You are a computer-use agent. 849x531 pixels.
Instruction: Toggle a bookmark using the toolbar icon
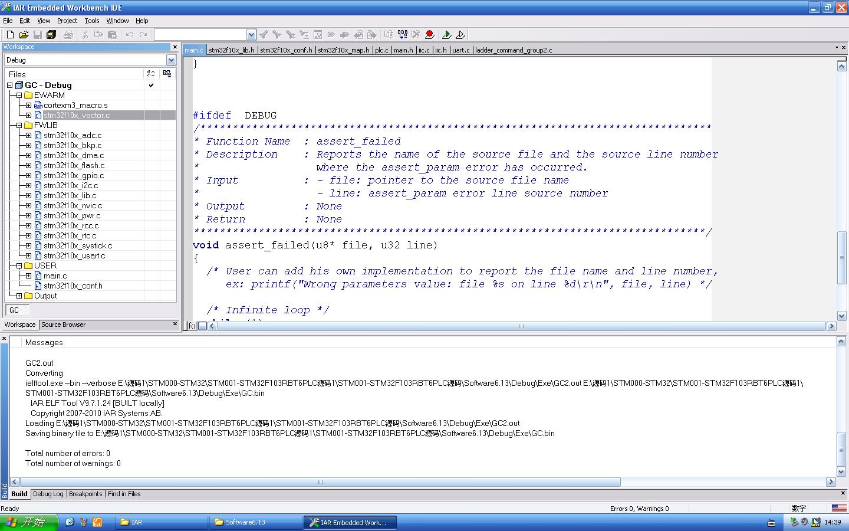tap(331, 35)
